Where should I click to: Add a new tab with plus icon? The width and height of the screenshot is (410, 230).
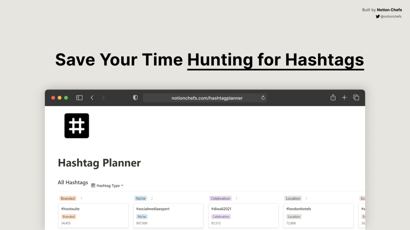point(344,98)
